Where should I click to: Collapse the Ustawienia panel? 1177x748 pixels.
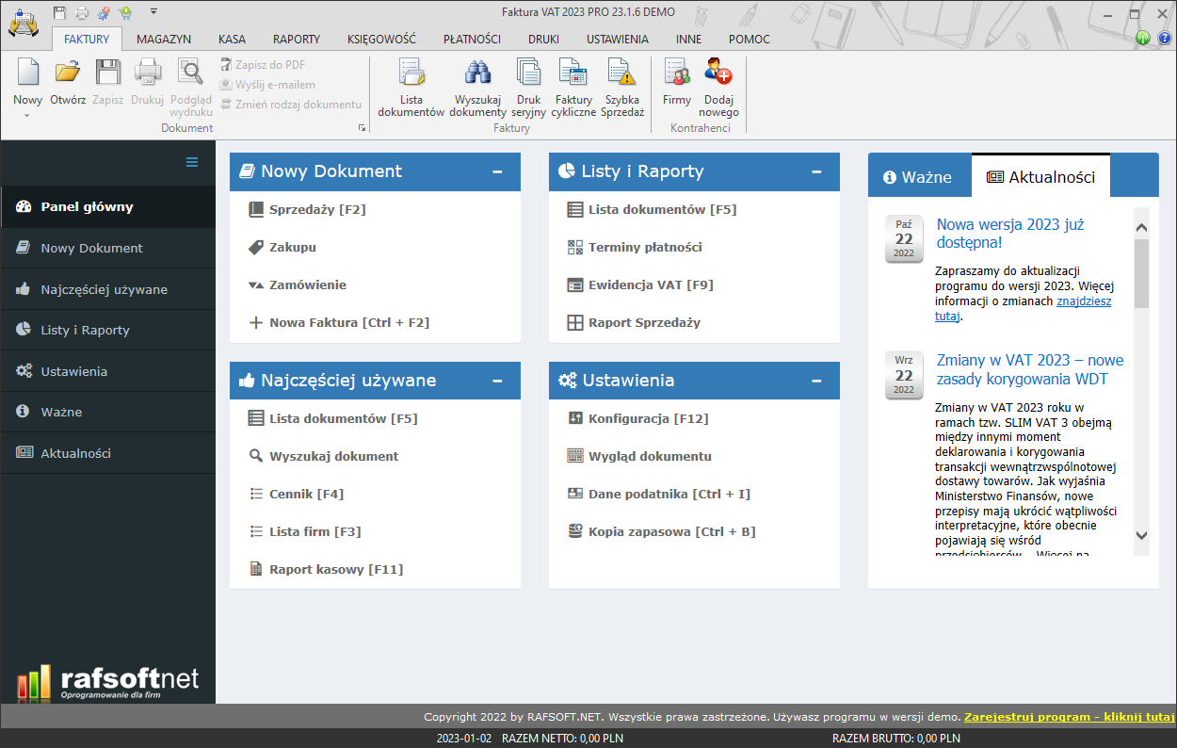coord(817,381)
